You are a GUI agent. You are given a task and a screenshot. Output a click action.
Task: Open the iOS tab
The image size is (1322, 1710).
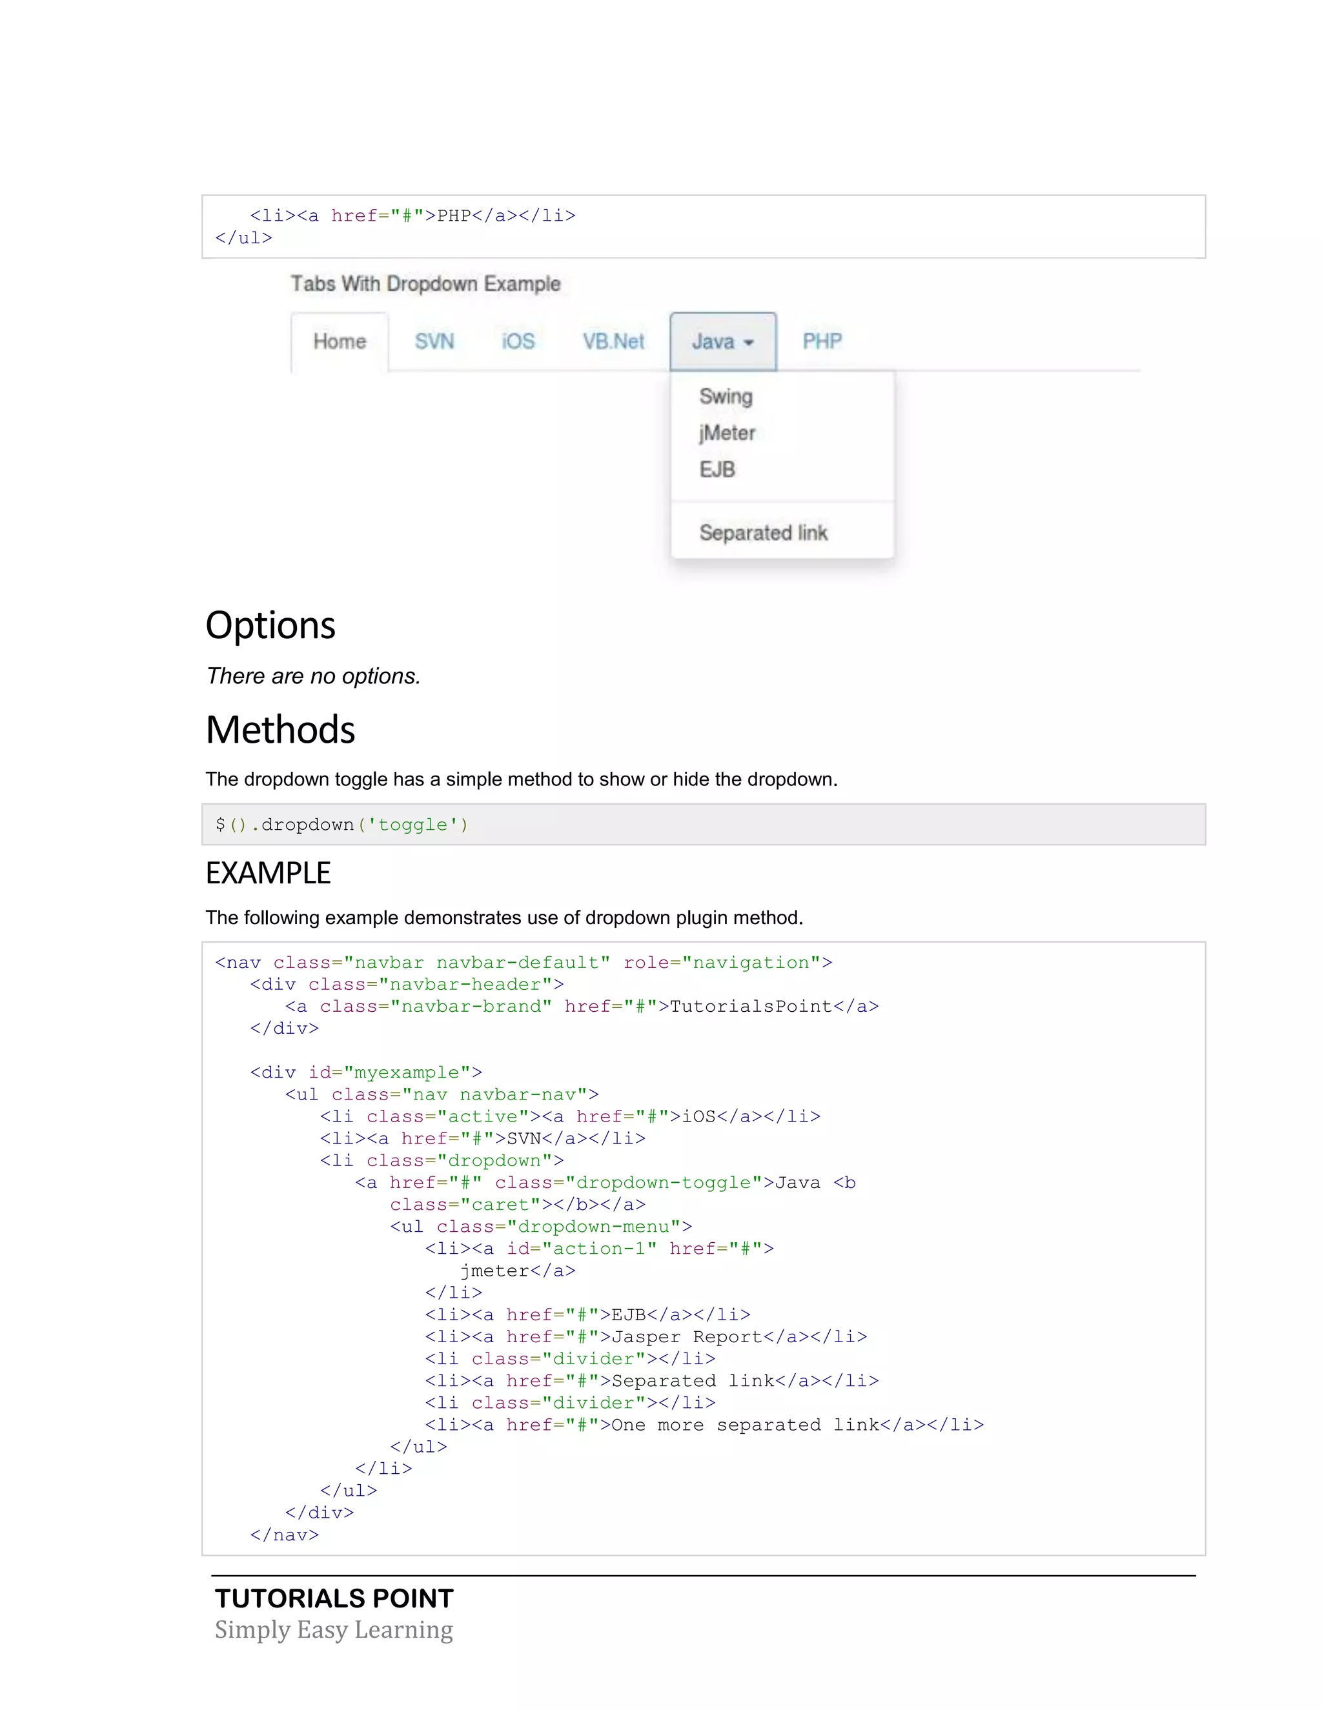(x=518, y=341)
